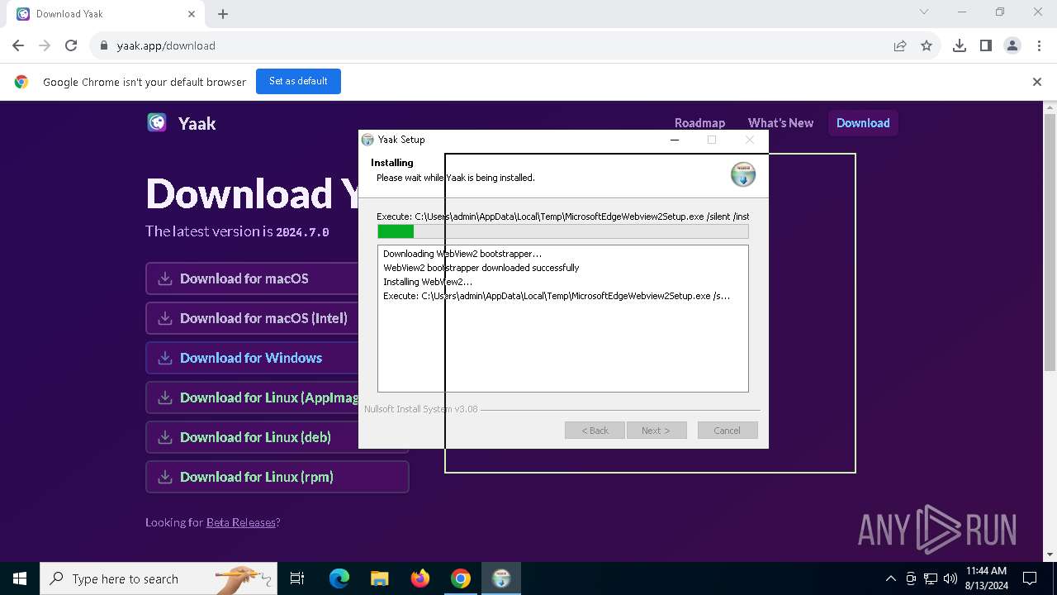This screenshot has height=595, width=1057.
Task: Click the network tray icon
Action: (x=931, y=578)
